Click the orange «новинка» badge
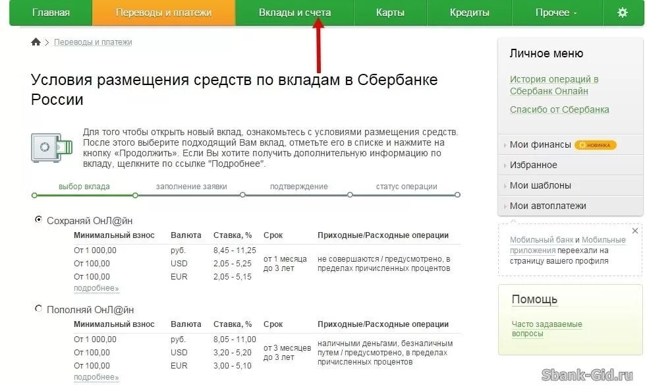The image size is (647, 385). (595, 145)
